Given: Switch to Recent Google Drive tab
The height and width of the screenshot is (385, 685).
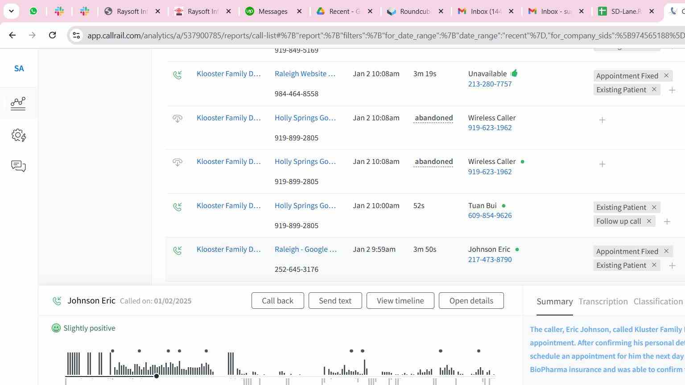Looking at the screenshot, I should [x=344, y=11].
